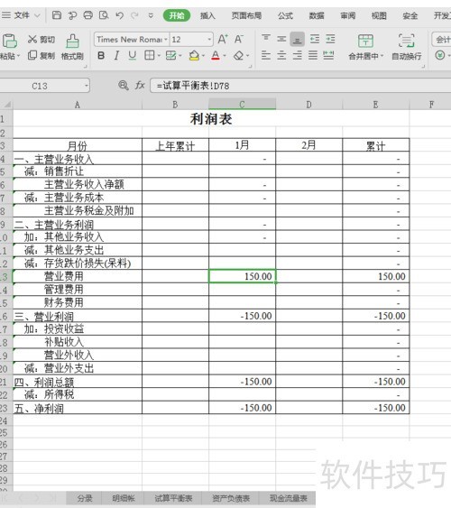The height and width of the screenshot is (508, 451).
Task: Open the 分录 sheet tab
Action: click(85, 498)
